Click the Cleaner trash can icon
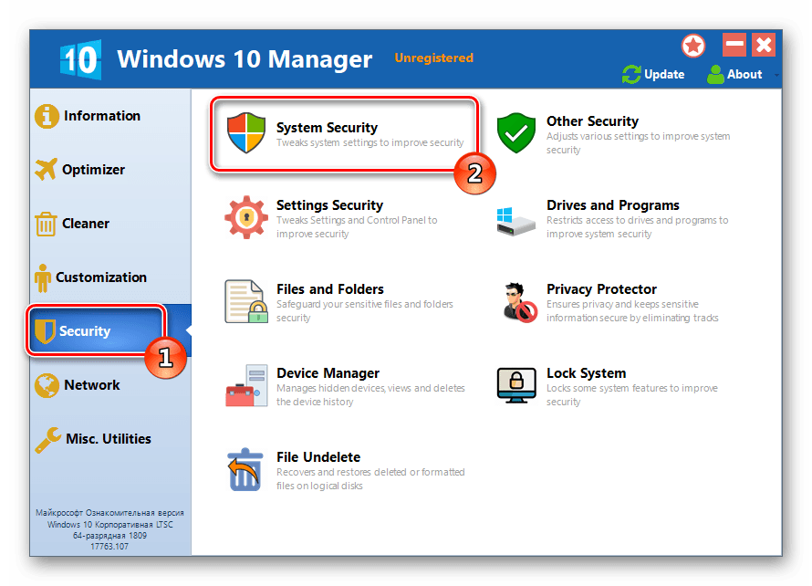The height and width of the screenshot is (586, 812). [46, 224]
